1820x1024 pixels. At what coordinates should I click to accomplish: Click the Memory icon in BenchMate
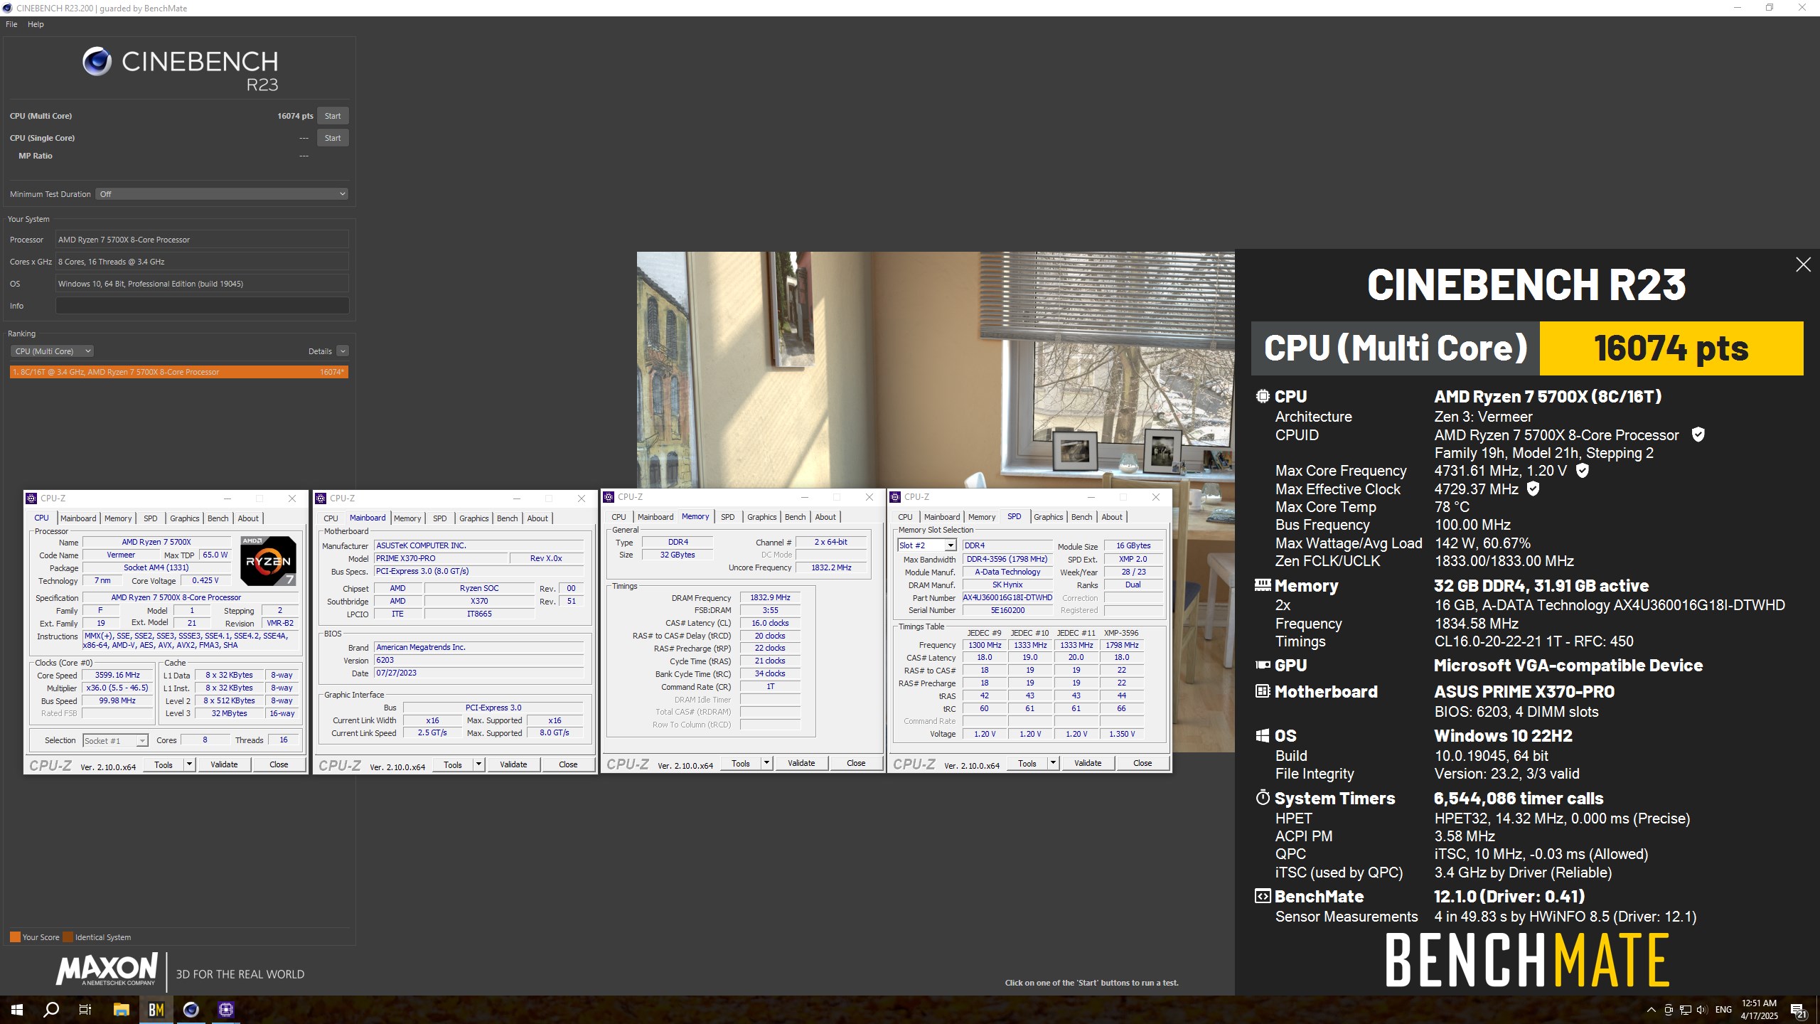pos(1263,585)
